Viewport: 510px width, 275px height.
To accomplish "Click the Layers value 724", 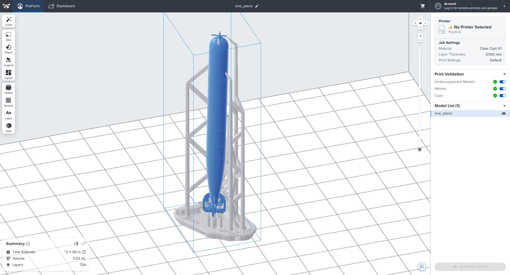I will (83, 265).
